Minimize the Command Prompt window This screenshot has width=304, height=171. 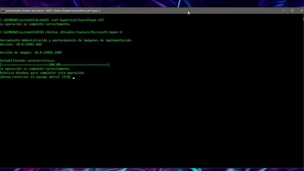283,10
